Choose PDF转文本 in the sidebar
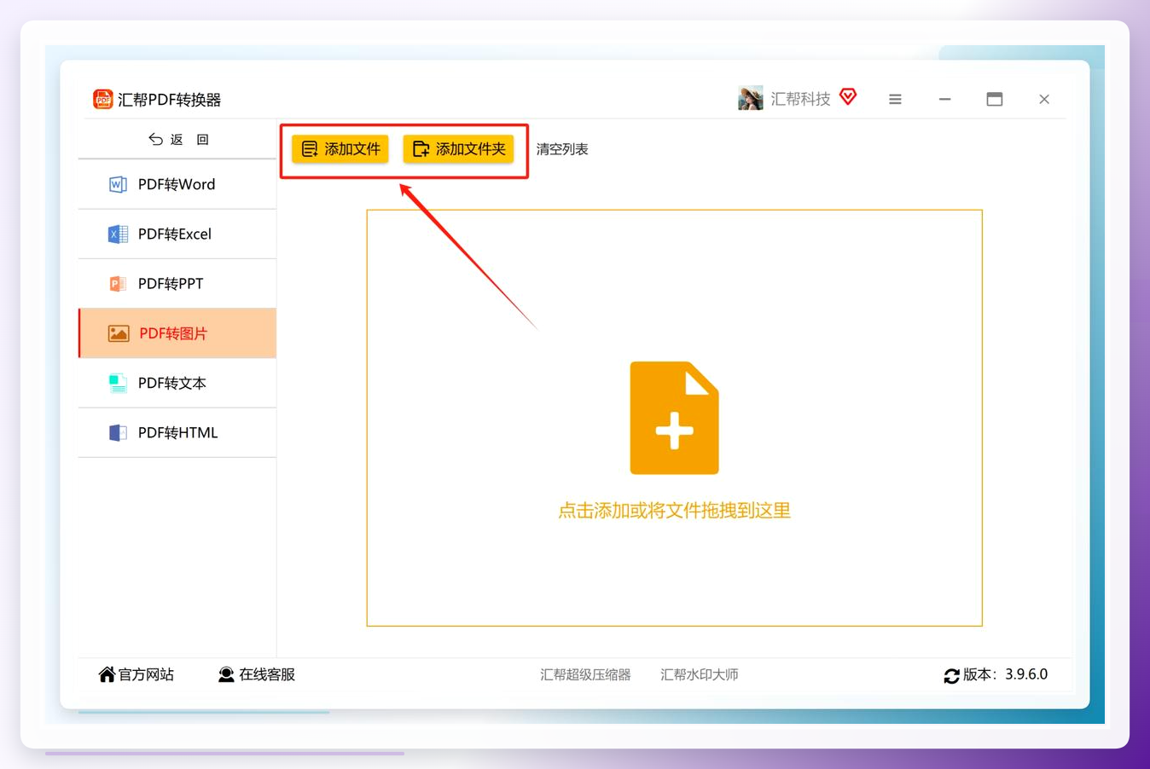Screen dimensions: 1150x769 pyautogui.click(x=177, y=383)
